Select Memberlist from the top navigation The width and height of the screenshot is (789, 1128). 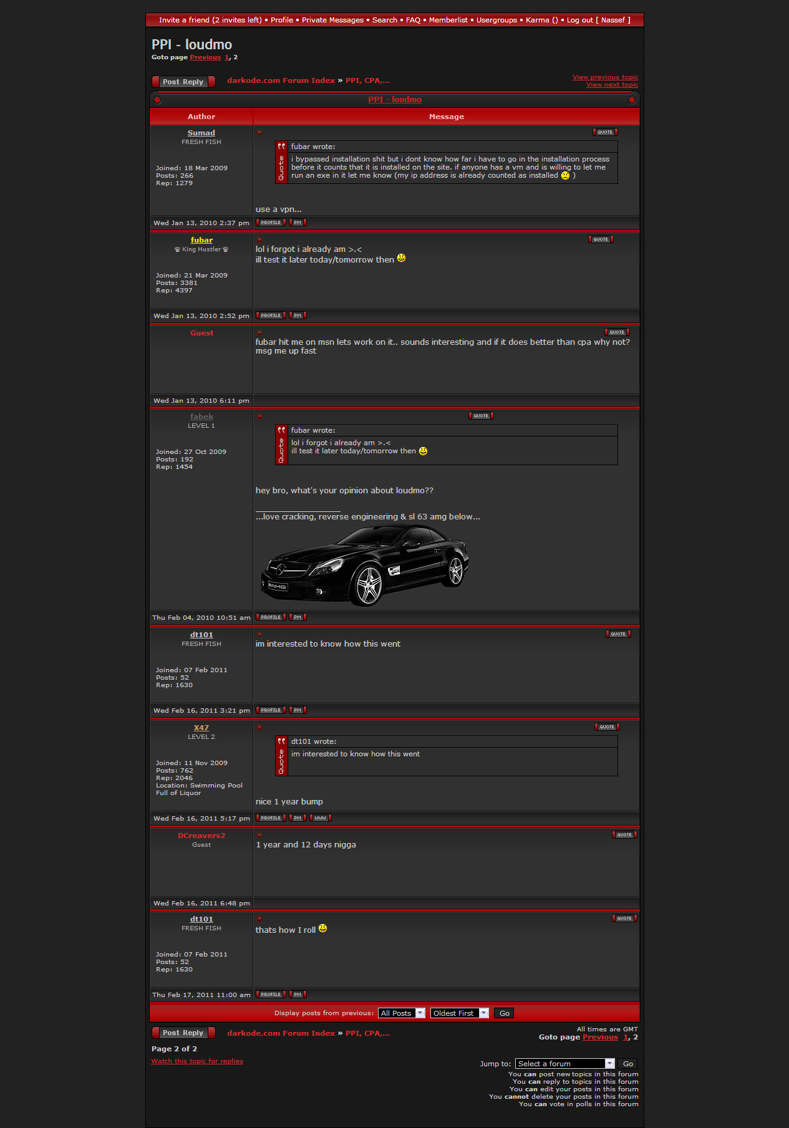[x=448, y=20]
